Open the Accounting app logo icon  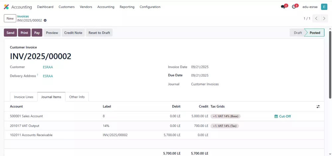6,7
